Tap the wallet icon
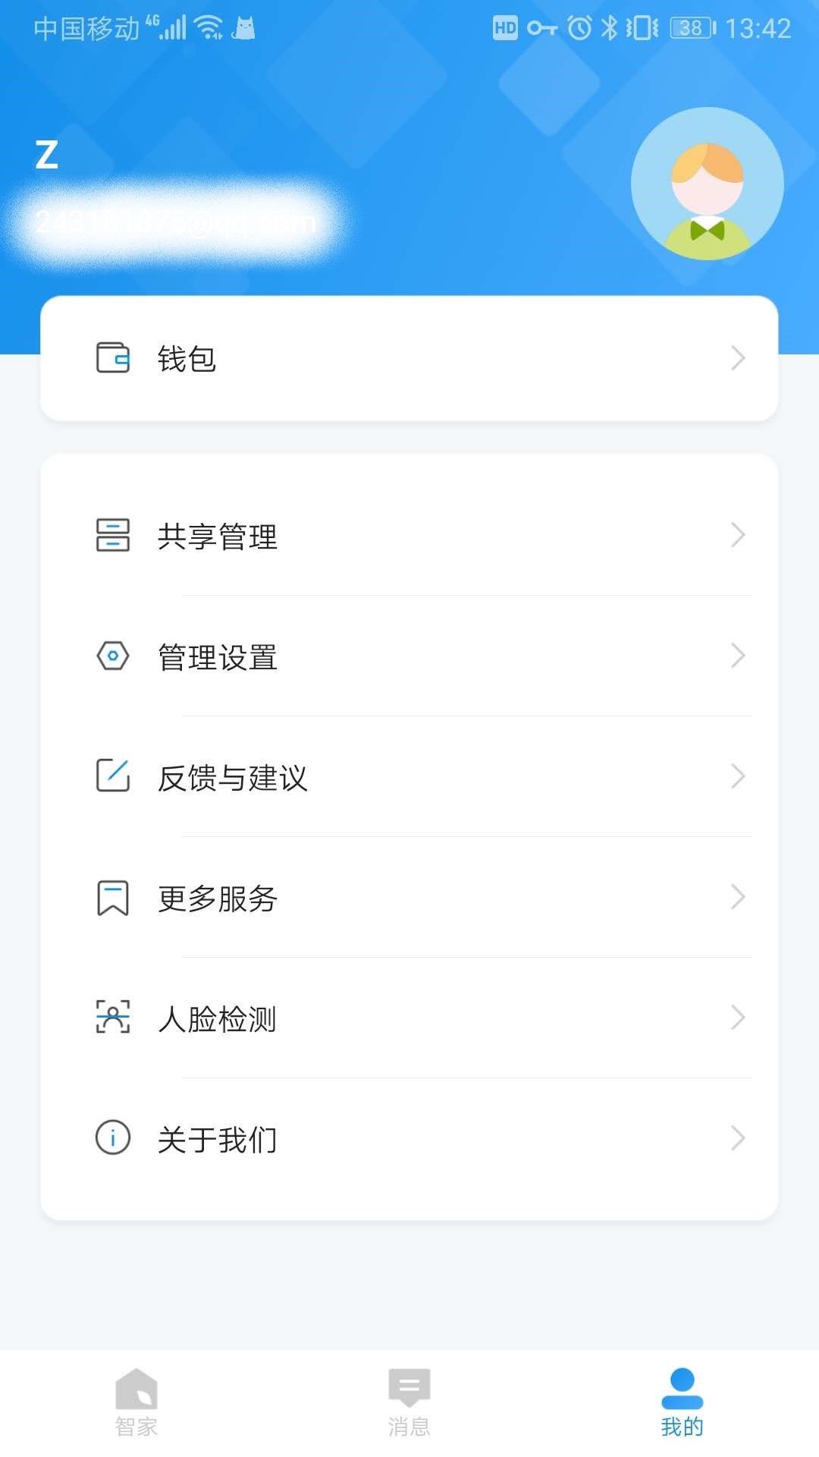 point(113,358)
